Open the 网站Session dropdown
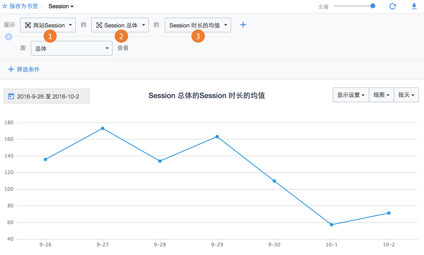Viewport: 424px width, 255px height. [x=48, y=25]
